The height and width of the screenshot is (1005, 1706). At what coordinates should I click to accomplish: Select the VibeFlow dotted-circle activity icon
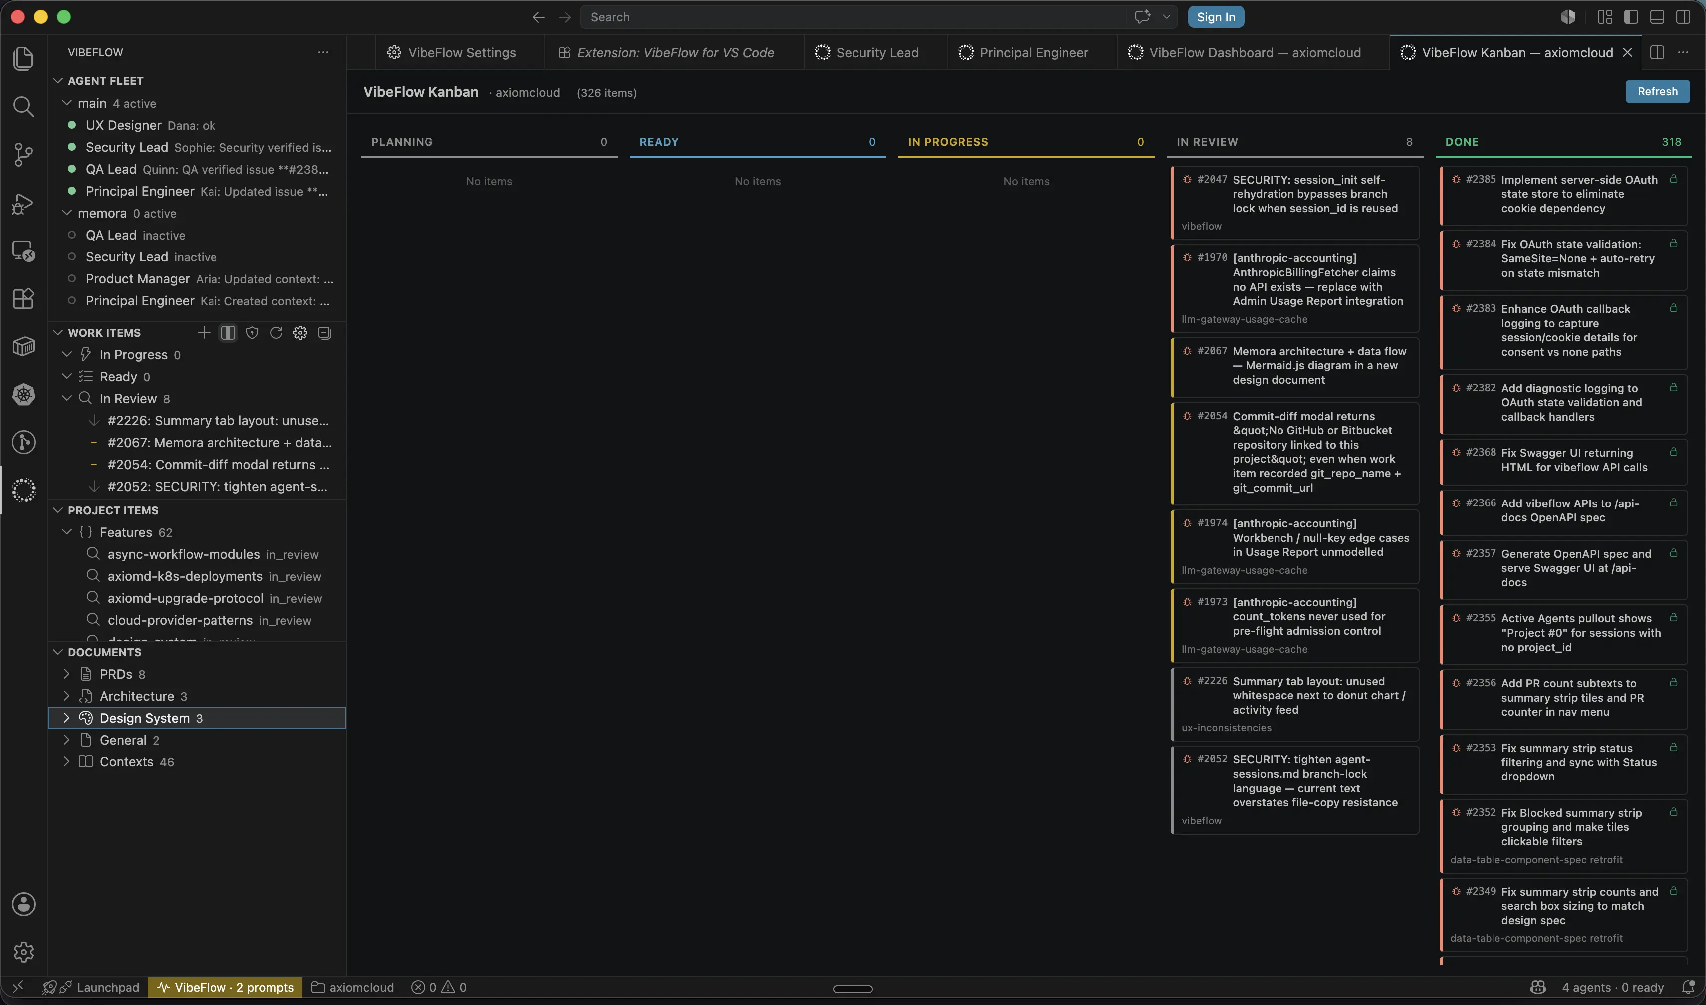(24, 490)
